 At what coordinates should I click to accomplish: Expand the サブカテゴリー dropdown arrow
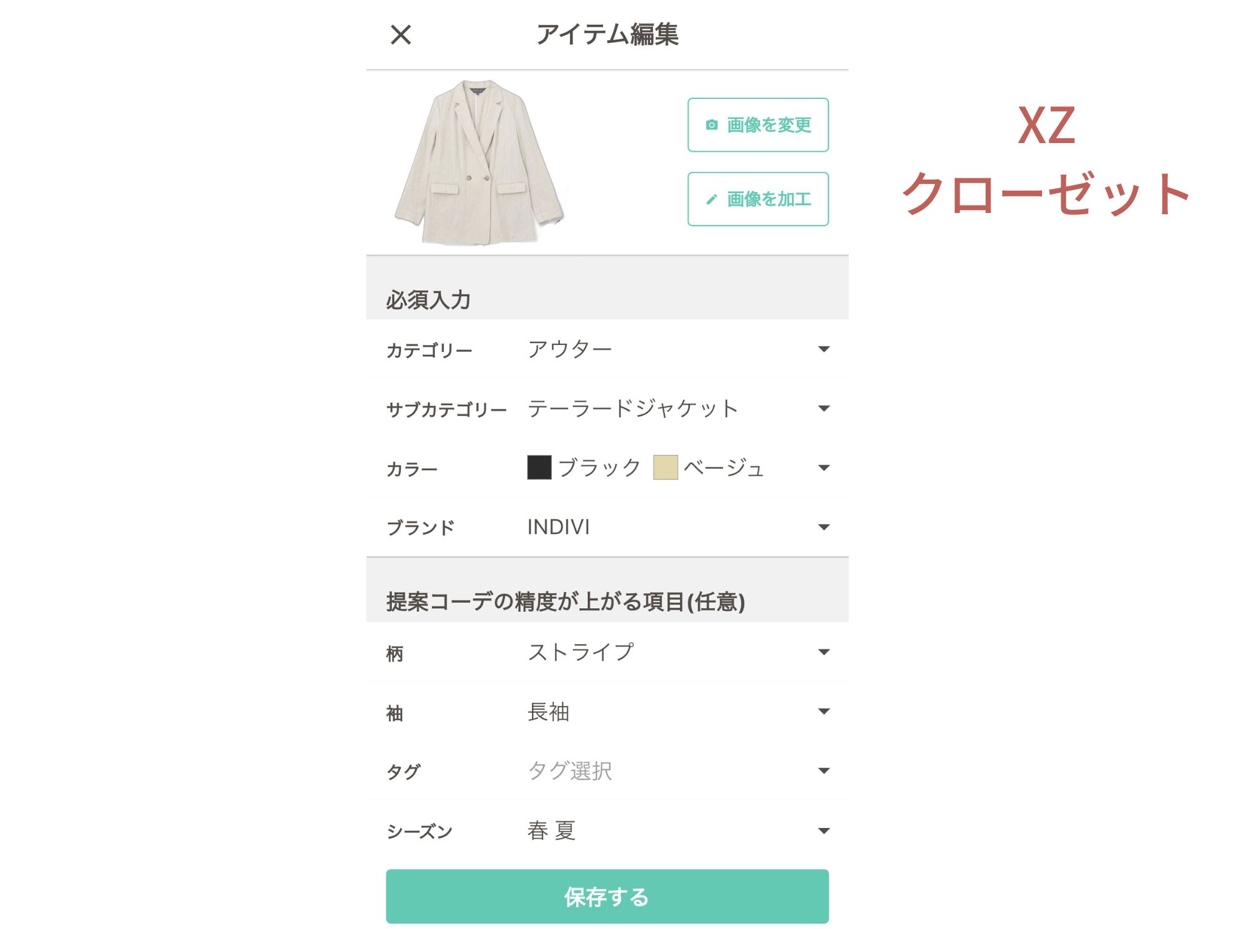point(824,408)
